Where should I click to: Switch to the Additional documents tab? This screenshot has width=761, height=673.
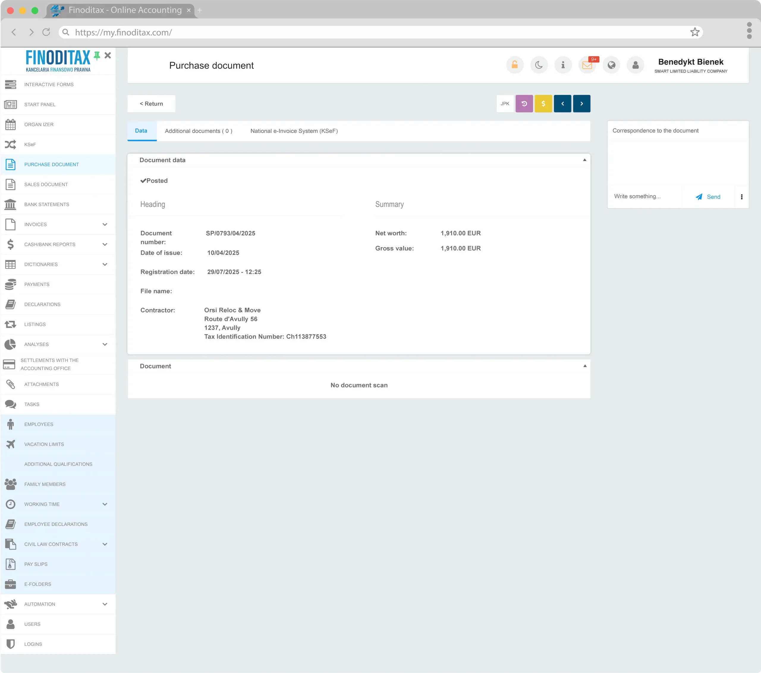199,131
